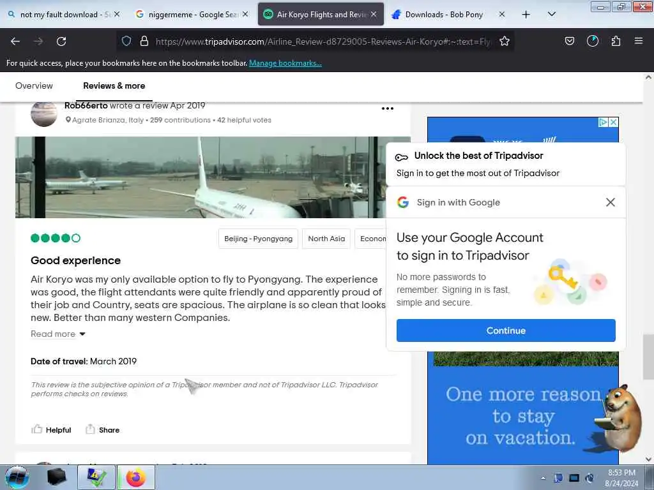Close the Downloads - Bob Pony tab

click(x=502, y=14)
